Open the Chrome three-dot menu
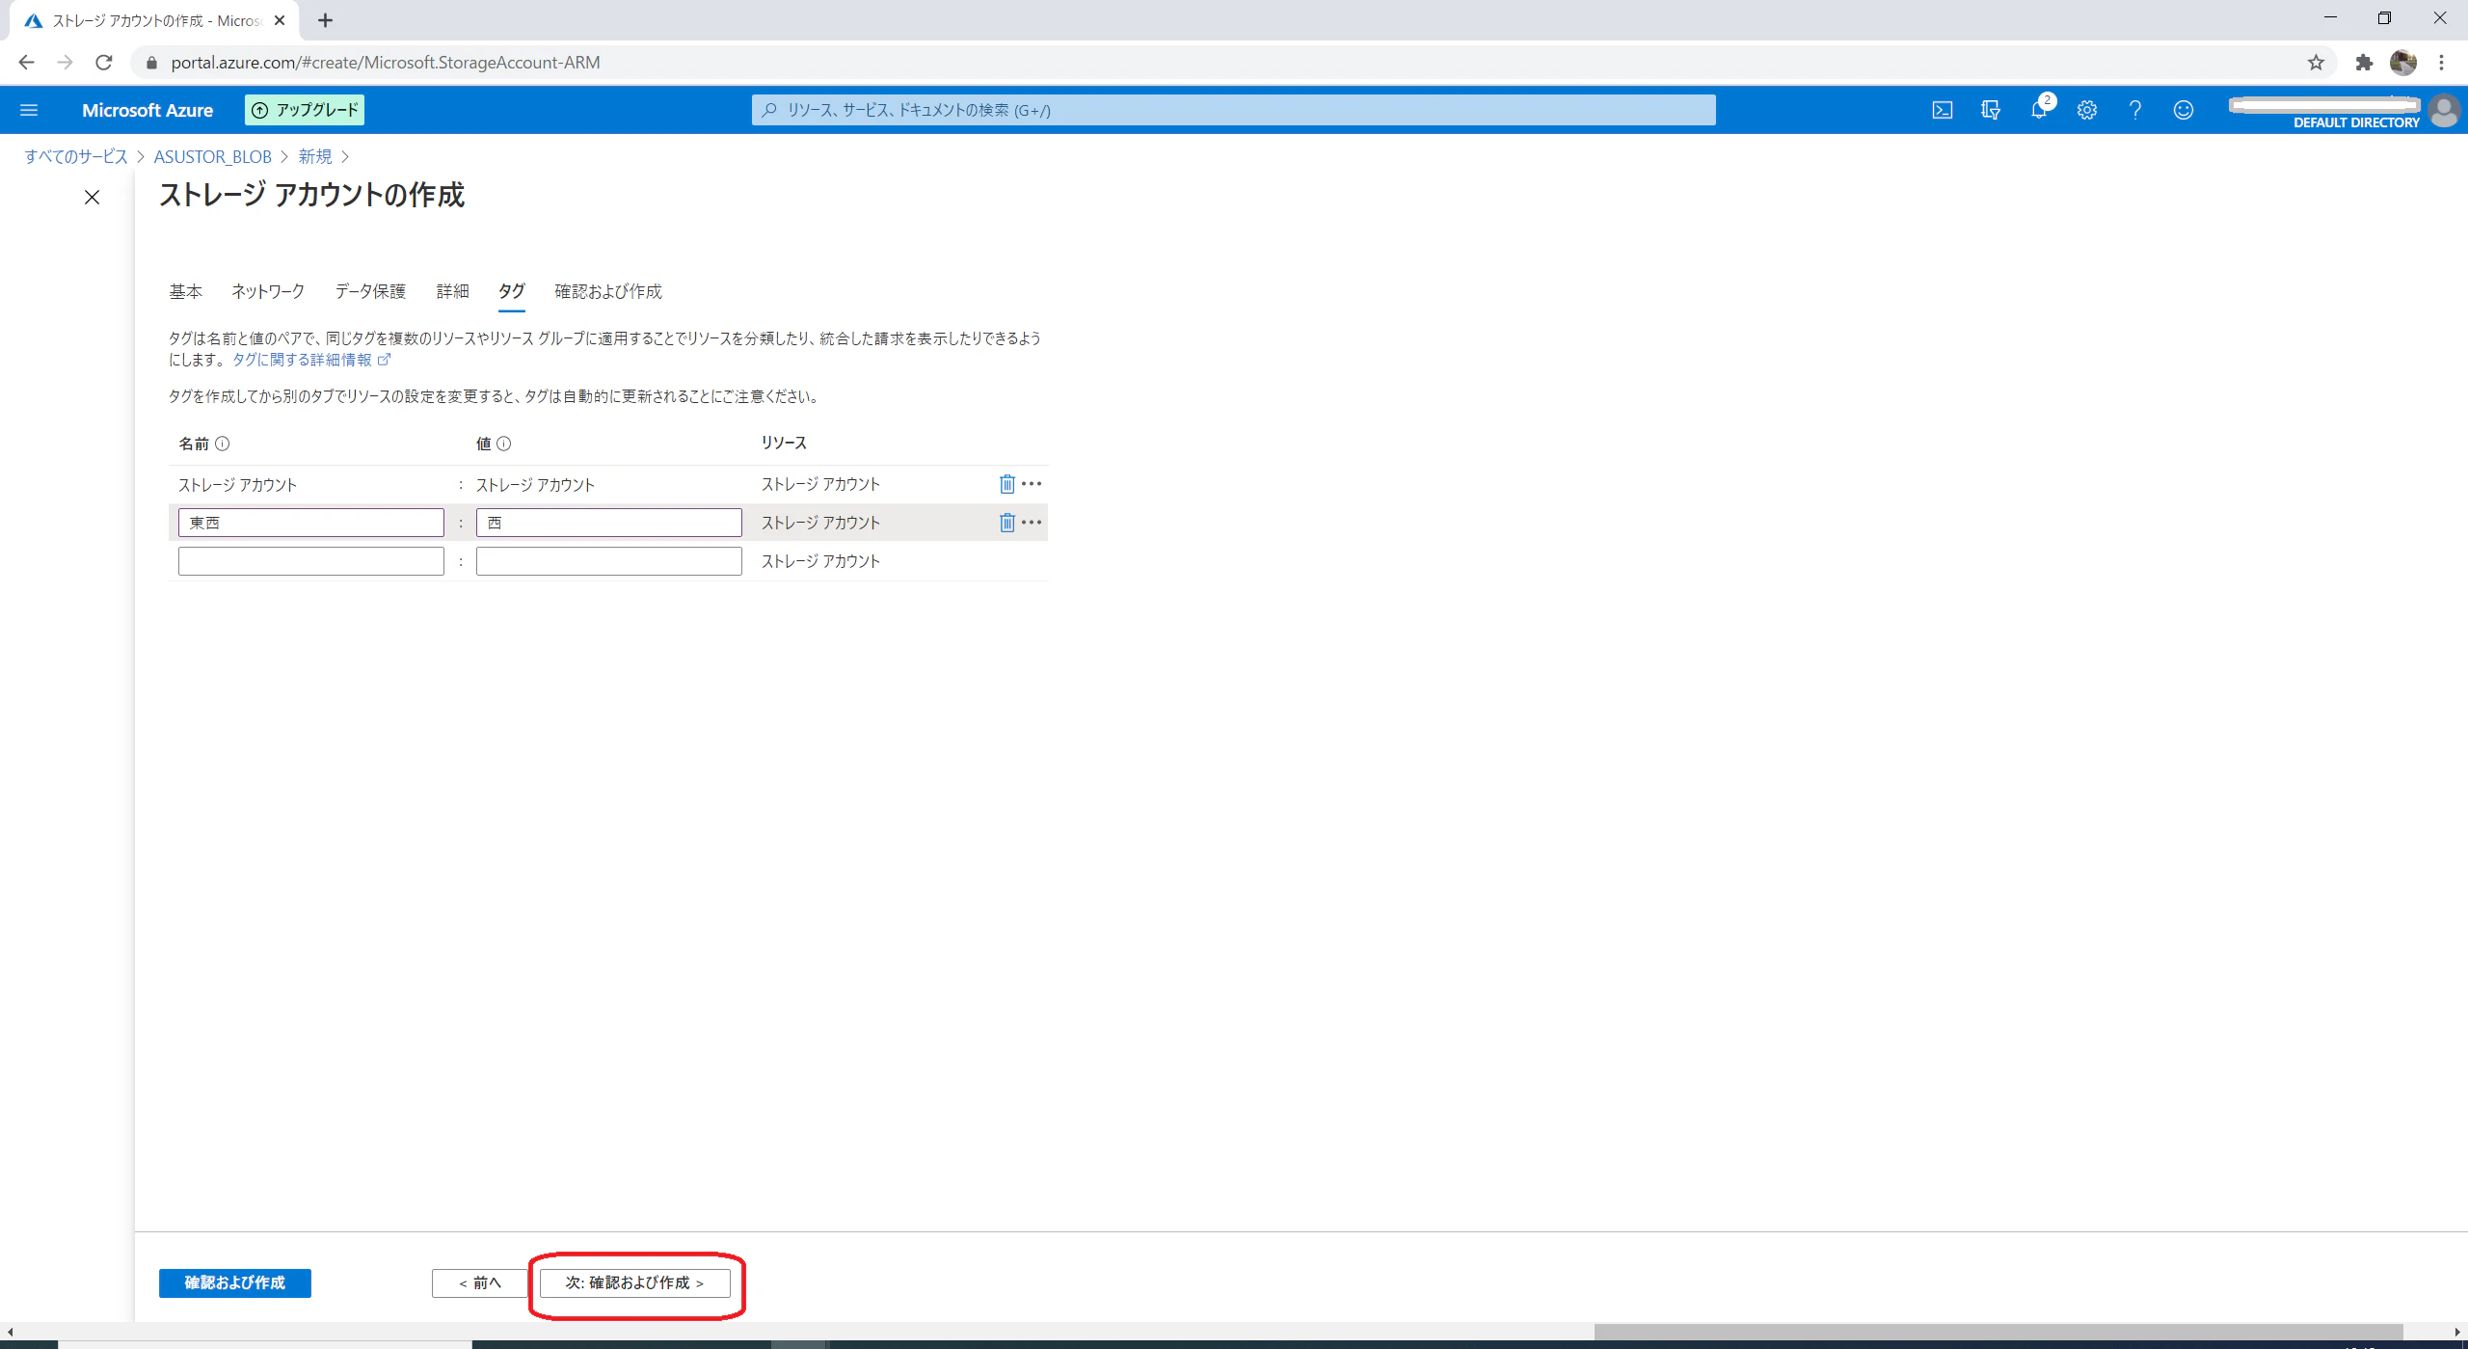 click(2442, 63)
